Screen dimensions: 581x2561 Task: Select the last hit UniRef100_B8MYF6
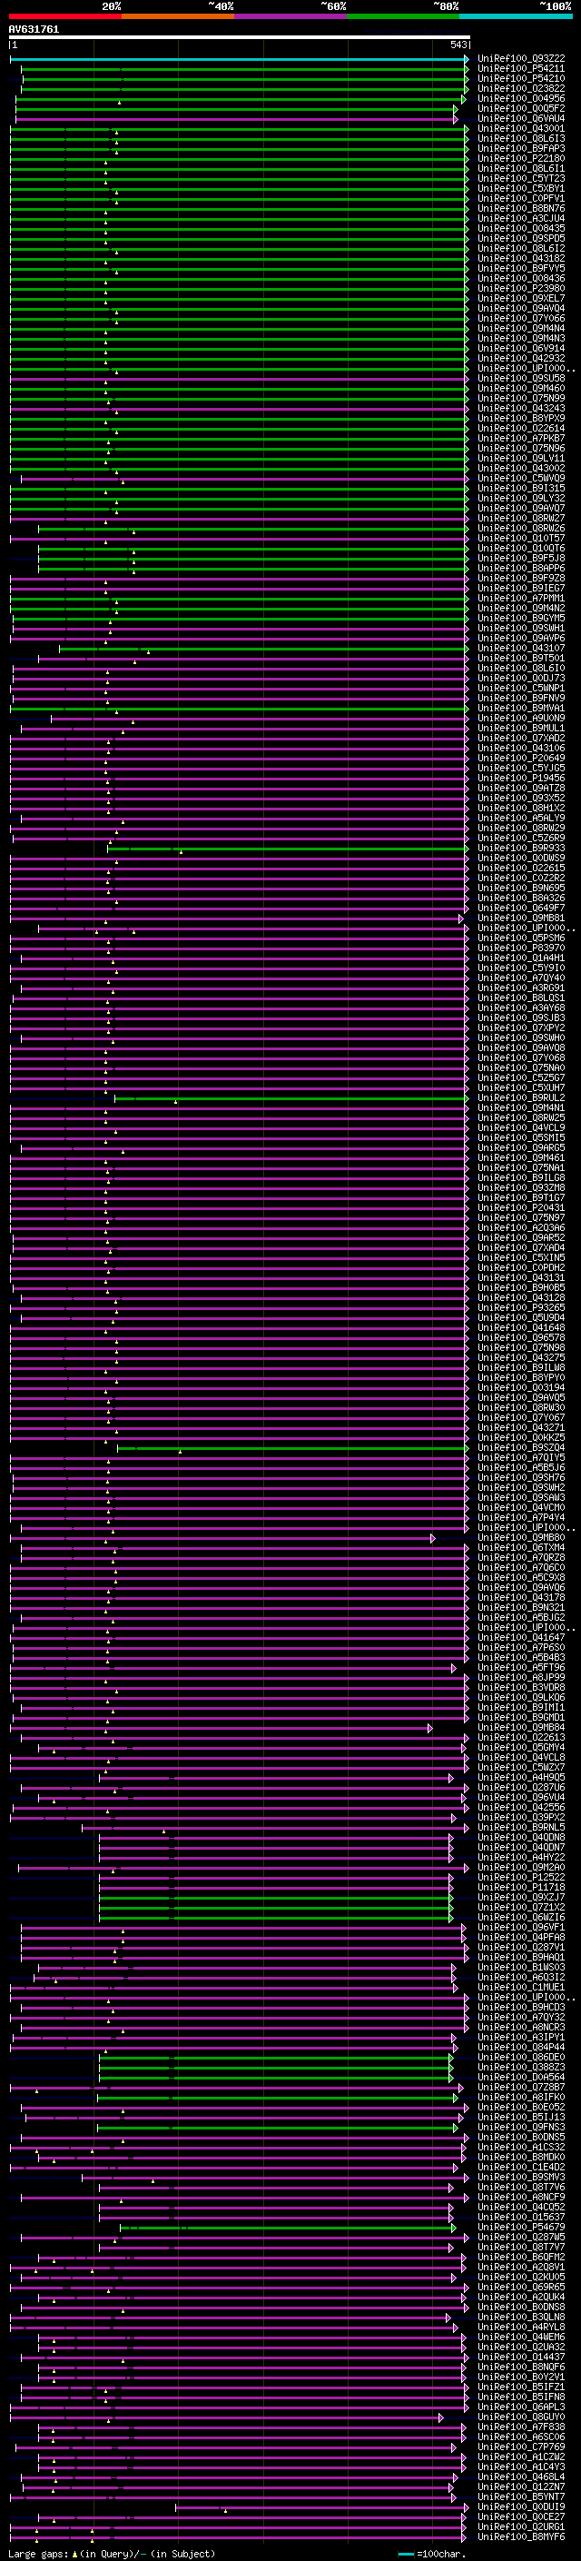click(x=521, y=2537)
